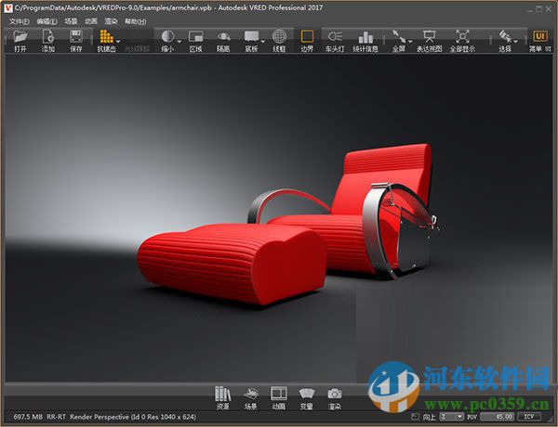This screenshot has height=427, width=558.
Task: Click the terminal icon in status bar
Action: (x=415, y=417)
